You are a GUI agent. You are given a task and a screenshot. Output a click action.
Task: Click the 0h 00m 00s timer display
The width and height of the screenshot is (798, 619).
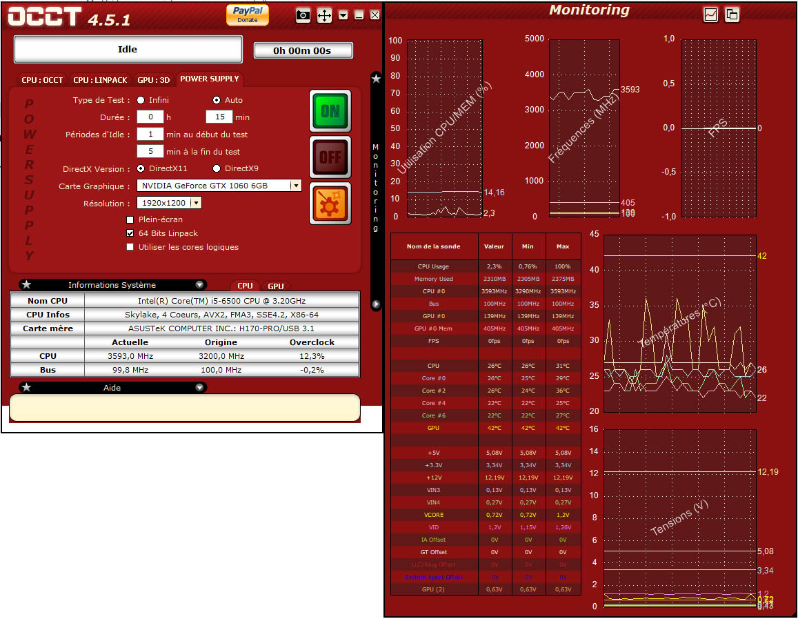(x=303, y=50)
